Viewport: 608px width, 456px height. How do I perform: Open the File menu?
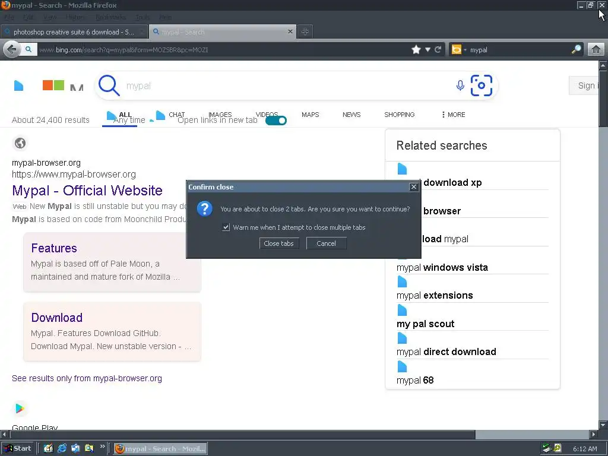9,17
